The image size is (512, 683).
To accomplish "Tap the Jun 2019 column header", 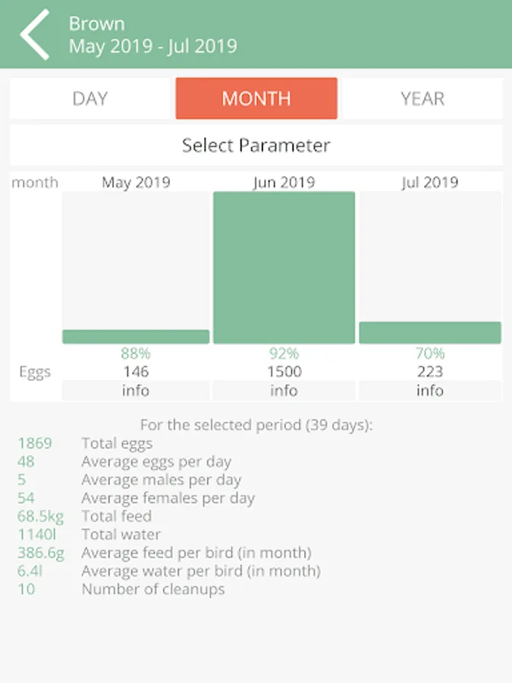I will click(x=284, y=182).
